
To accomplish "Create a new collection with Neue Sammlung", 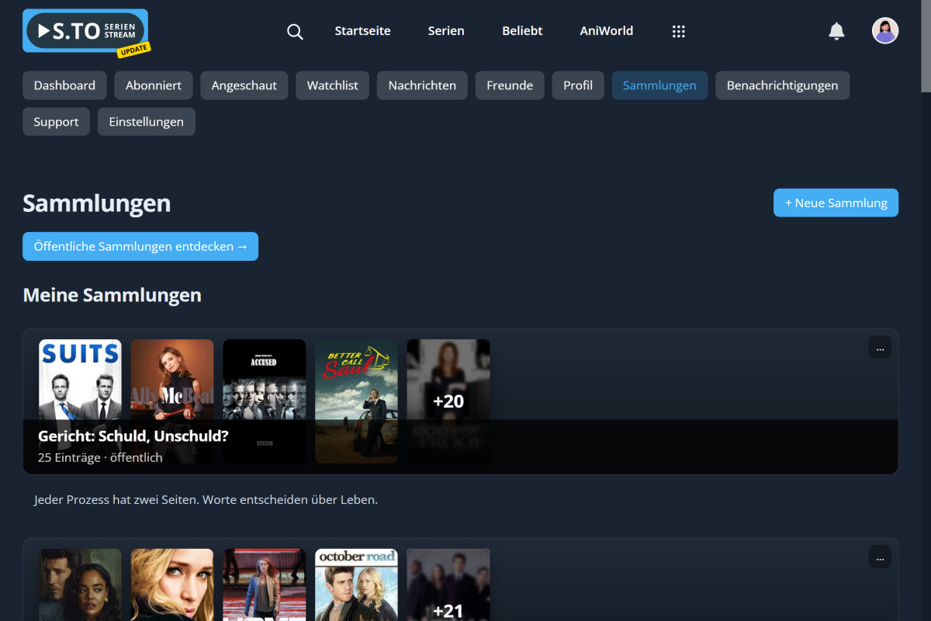I will click(836, 203).
